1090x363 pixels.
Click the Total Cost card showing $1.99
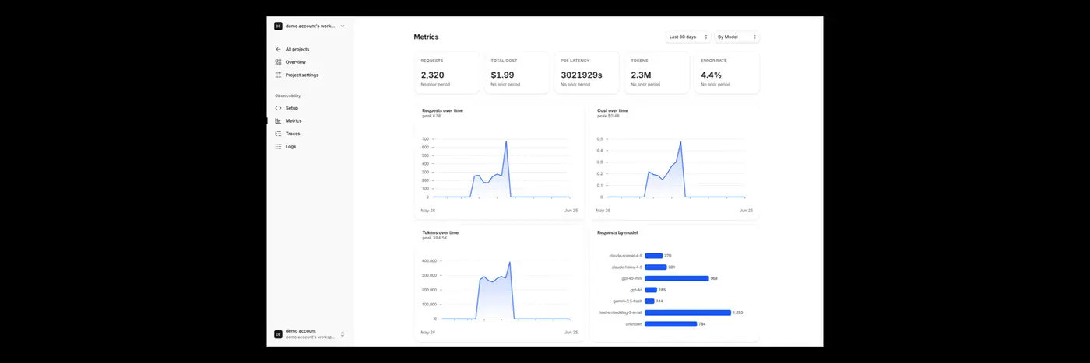point(518,73)
